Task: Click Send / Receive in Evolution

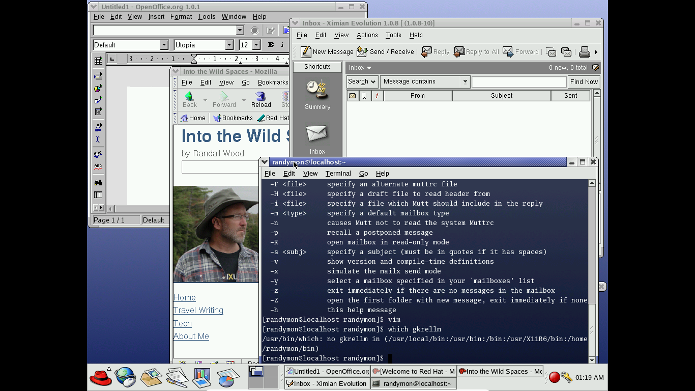Action: coord(385,51)
